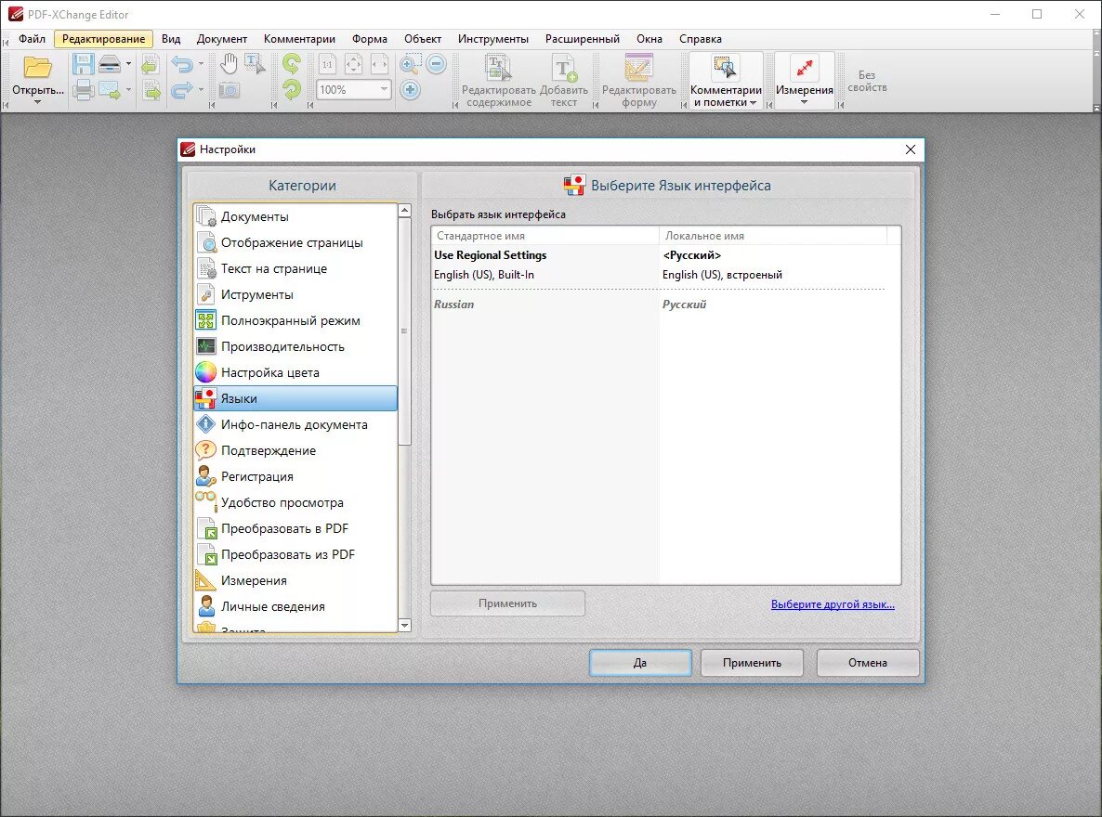Click the Да button
This screenshot has width=1102, height=817.
tap(639, 663)
